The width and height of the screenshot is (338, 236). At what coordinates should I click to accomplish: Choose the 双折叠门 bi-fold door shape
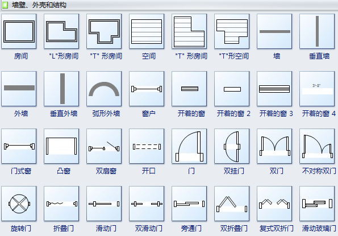tap(232, 204)
